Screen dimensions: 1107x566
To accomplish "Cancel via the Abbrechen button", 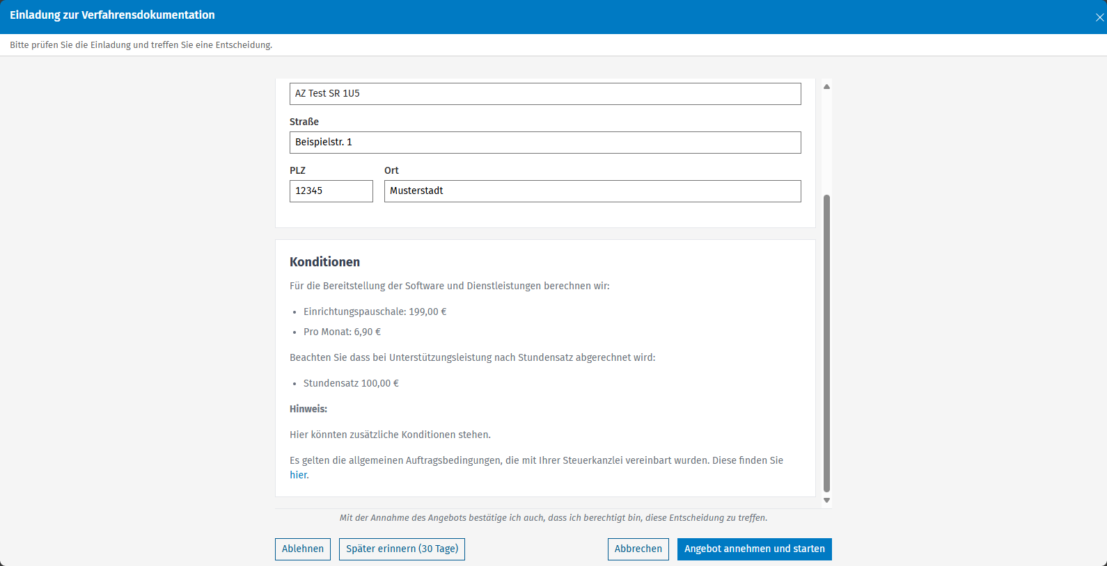I will click(638, 549).
